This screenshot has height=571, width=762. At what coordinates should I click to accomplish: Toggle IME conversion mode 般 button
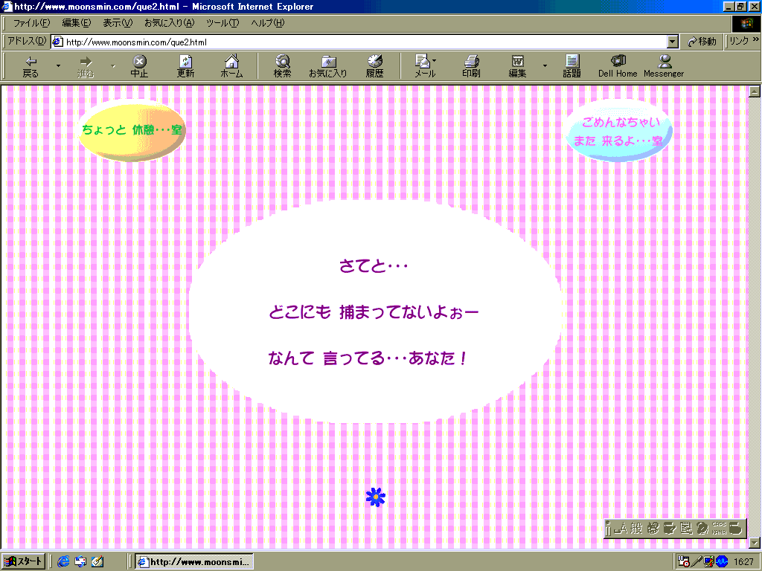click(636, 529)
